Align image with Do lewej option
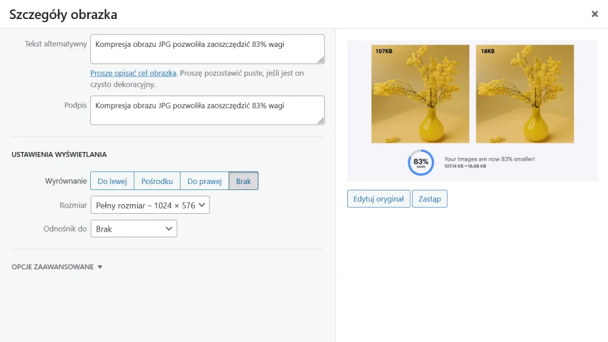This screenshot has width=608, height=342. (x=112, y=181)
